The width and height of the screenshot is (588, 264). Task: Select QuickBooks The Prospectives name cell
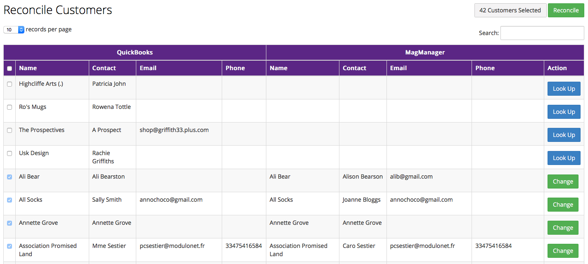[52, 134]
